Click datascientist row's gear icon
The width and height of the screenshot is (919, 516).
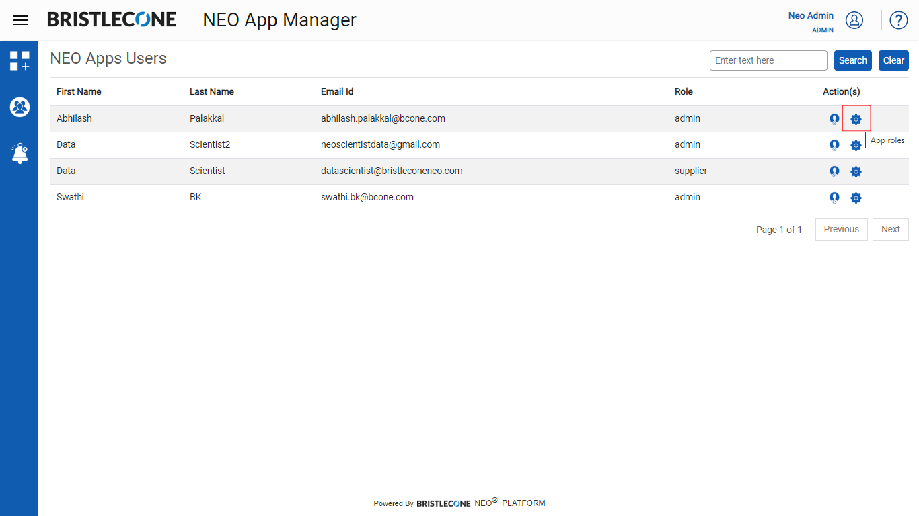pos(856,171)
